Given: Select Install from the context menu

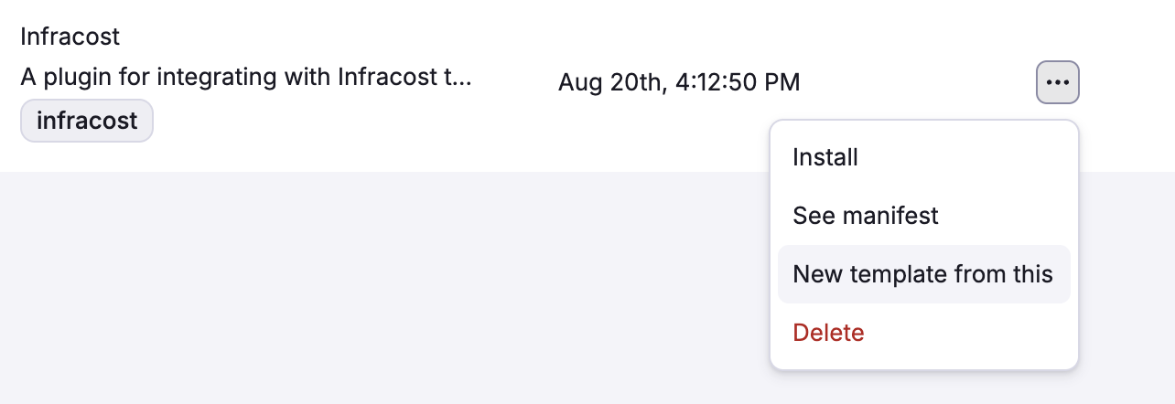Looking at the screenshot, I should click(825, 157).
